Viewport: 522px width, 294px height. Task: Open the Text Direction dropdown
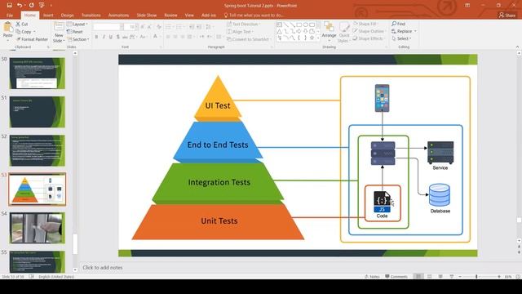(244, 24)
